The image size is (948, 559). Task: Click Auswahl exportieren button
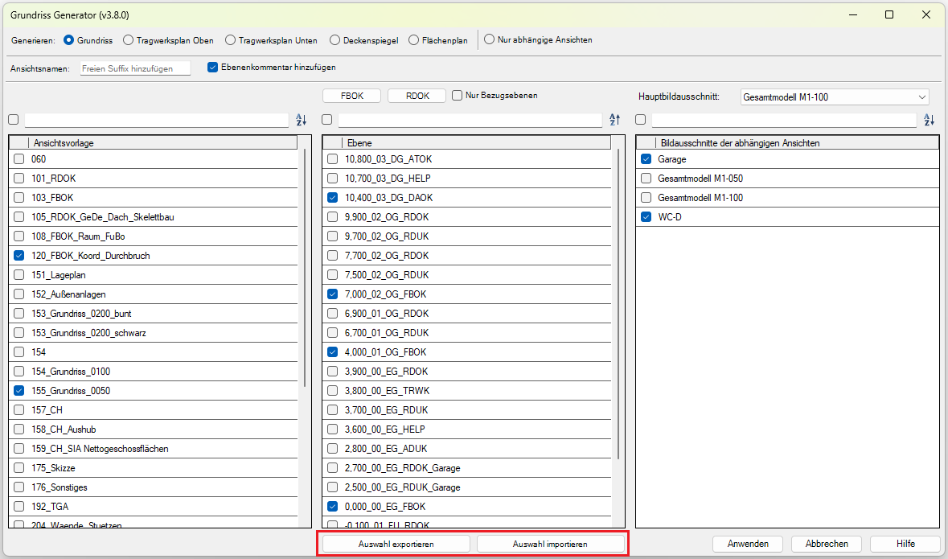[x=396, y=544]
